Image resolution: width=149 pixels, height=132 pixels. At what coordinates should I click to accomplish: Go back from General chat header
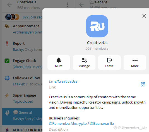click(x=81, y=5)
